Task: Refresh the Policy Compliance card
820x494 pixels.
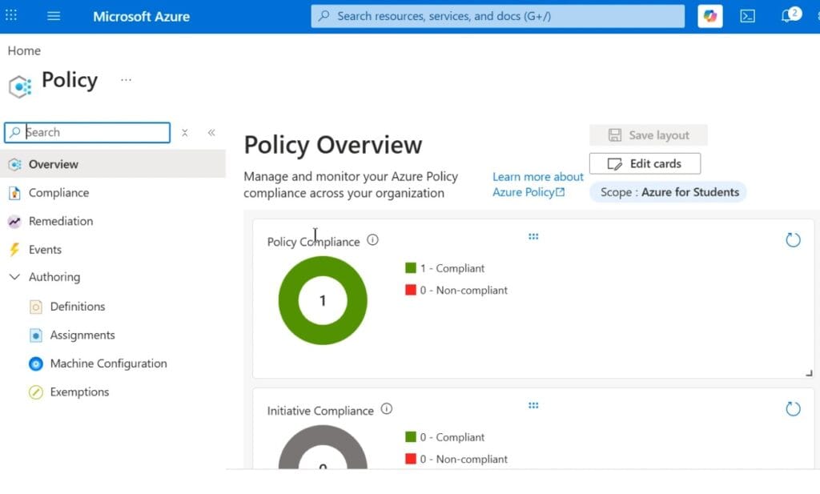Action: click(x=793, y=240)
